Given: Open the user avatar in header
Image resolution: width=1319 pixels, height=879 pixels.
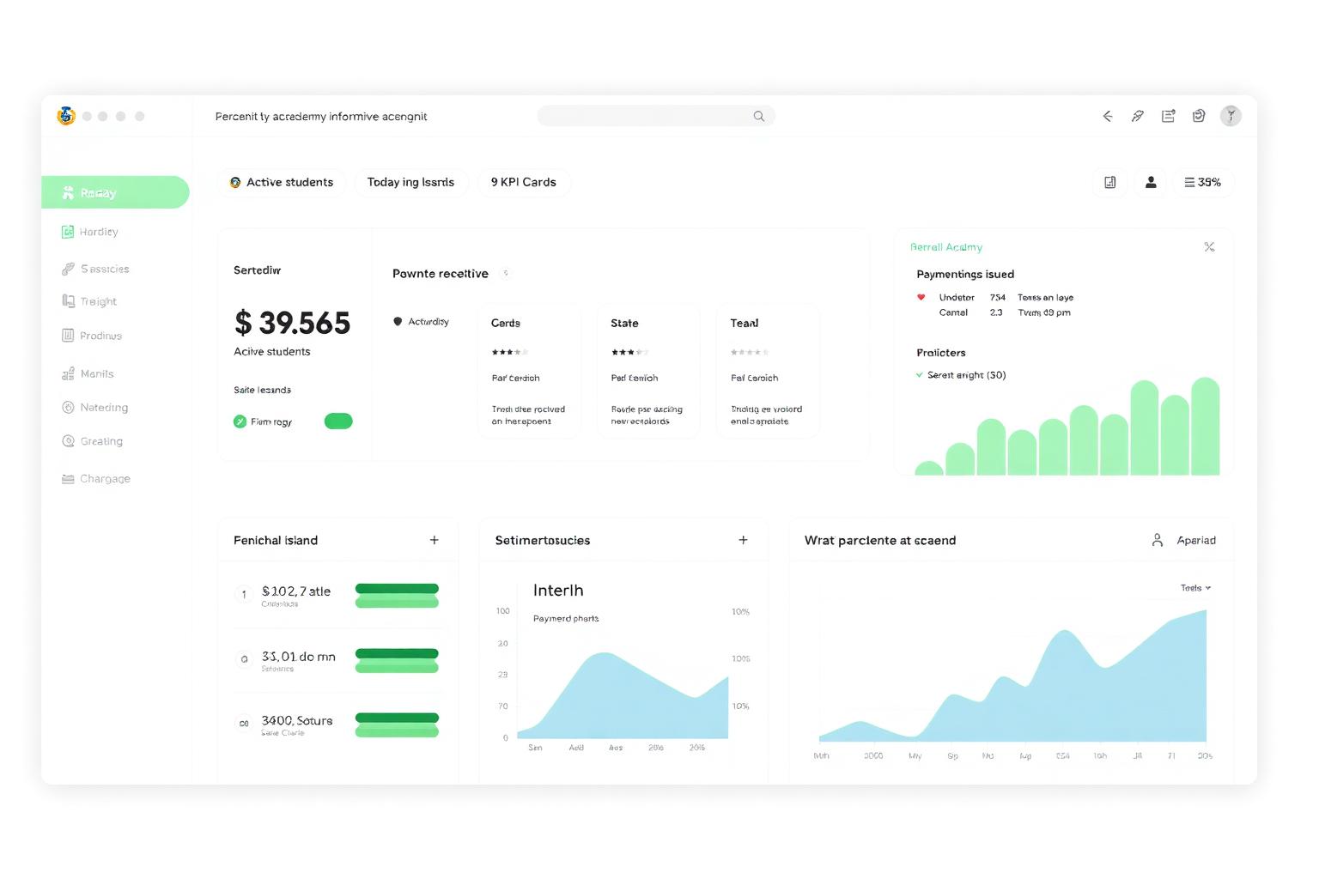Looking at the screenshot, I should point(1231,116).
